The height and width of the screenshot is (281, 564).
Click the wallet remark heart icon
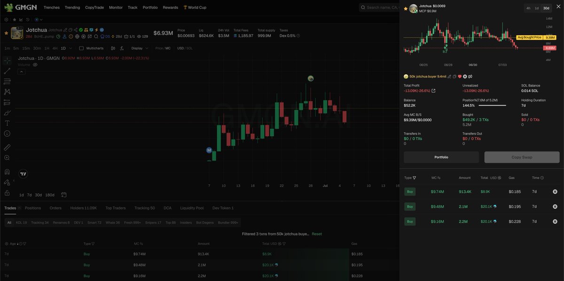tap(460, 76)
